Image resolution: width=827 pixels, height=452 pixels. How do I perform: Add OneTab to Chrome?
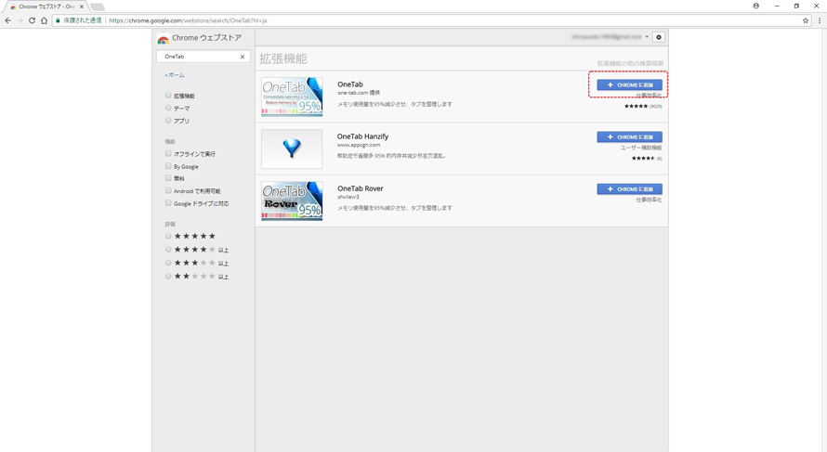tap(629, 84)
